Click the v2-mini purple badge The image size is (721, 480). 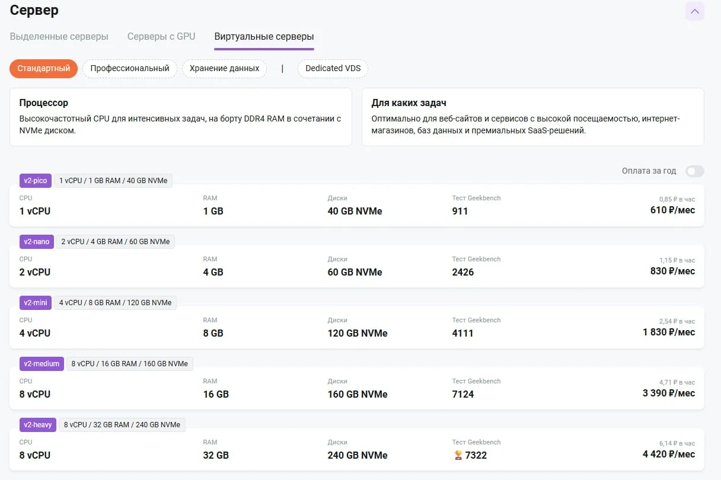point(36,303)
